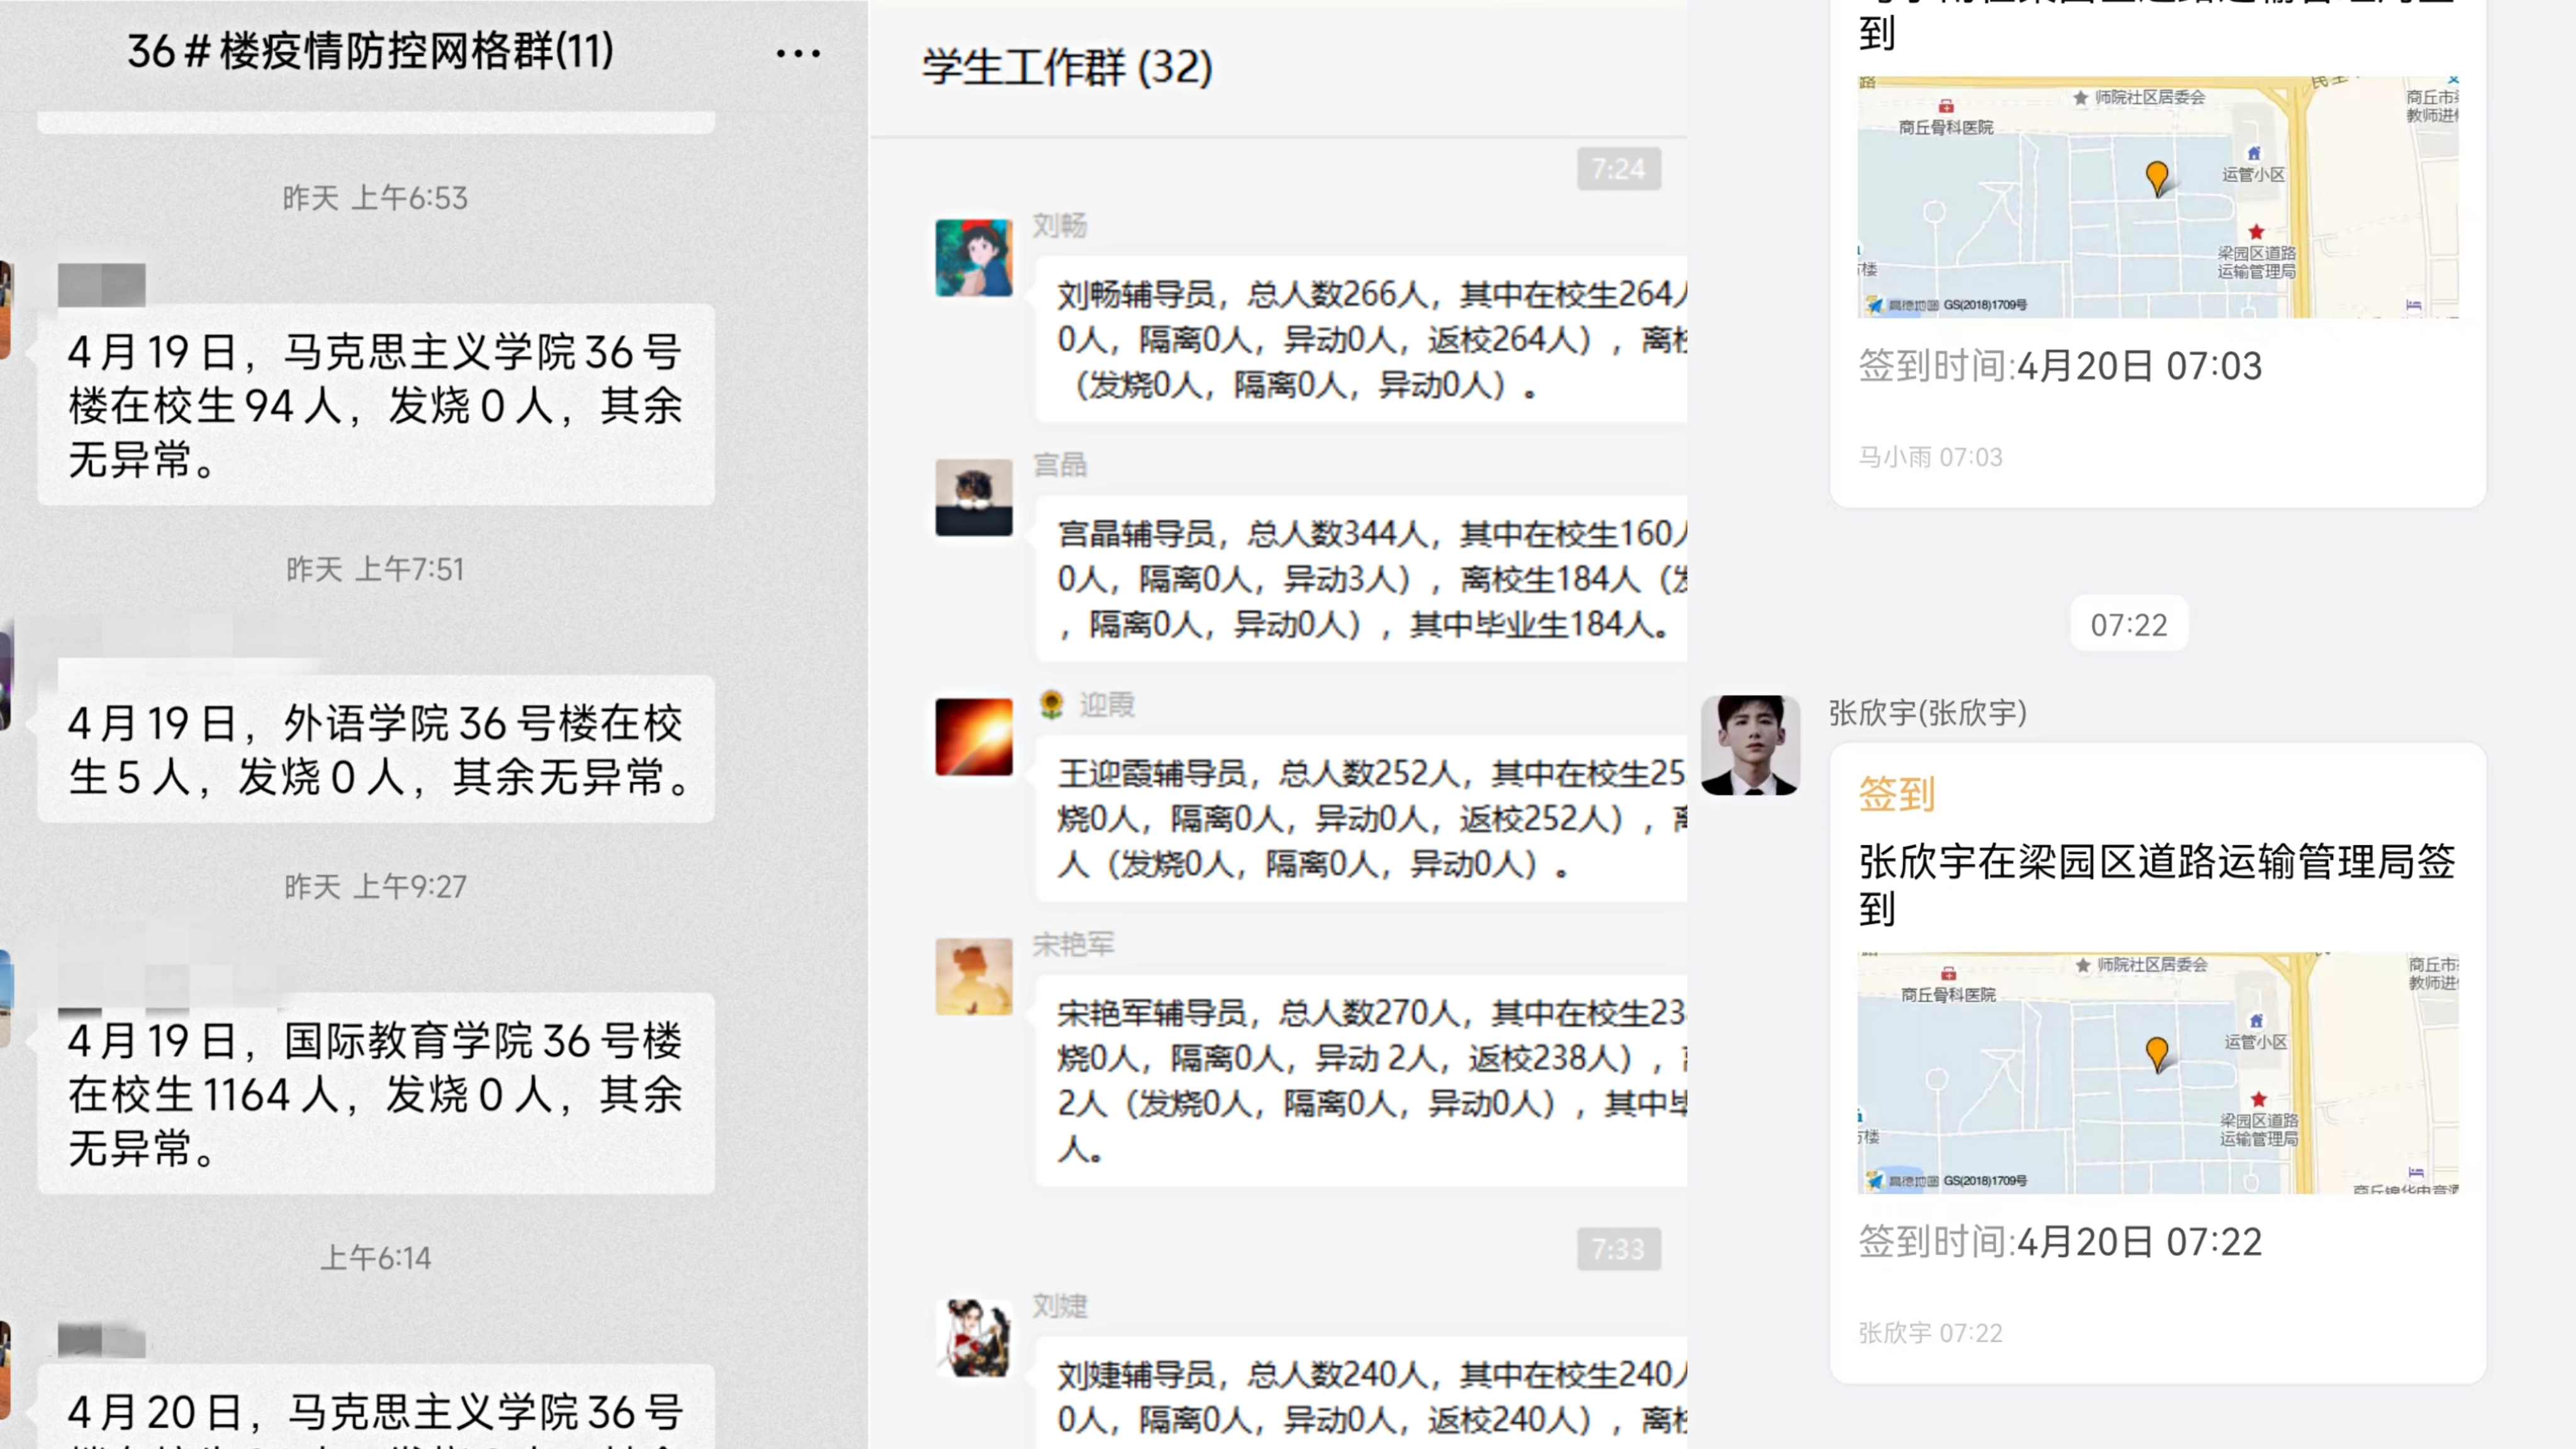Click 宫晶's cat avatar
This screenshot has height=1449, width=2576.
pyautogui.click(x=973, y=498)
